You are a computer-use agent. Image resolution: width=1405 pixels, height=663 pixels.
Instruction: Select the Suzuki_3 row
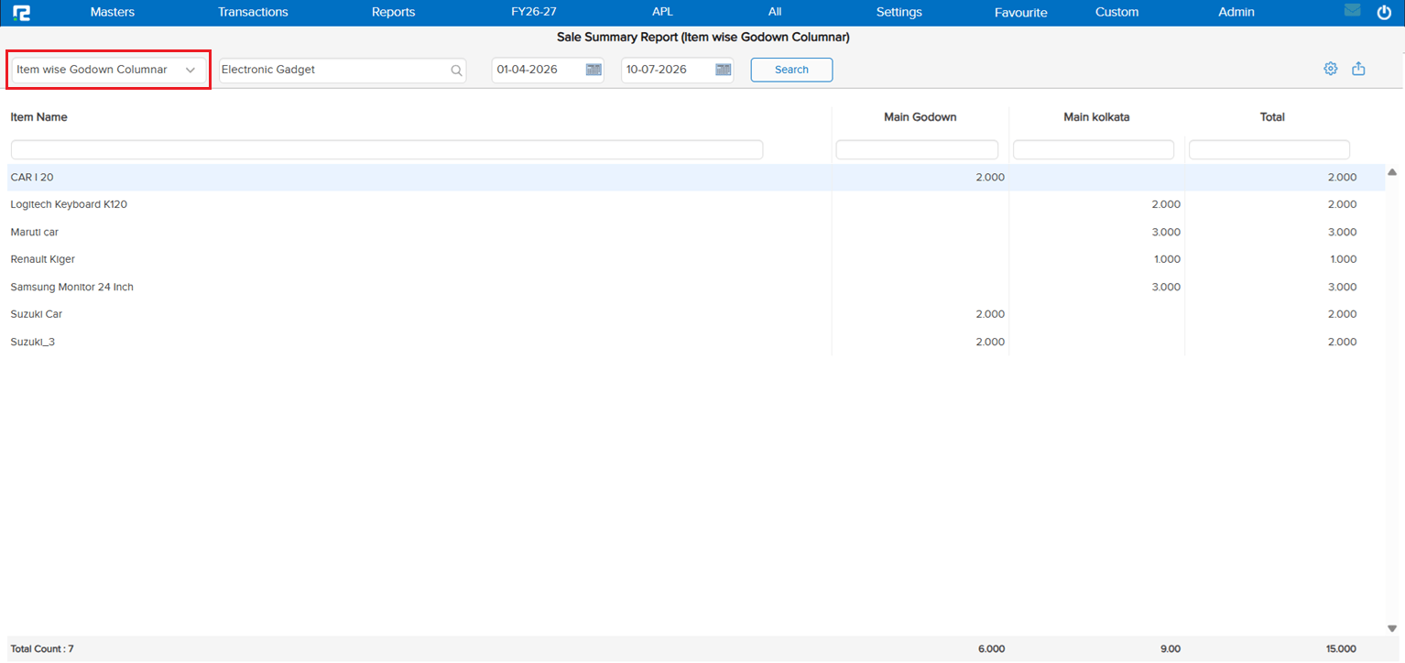point(696,342)
